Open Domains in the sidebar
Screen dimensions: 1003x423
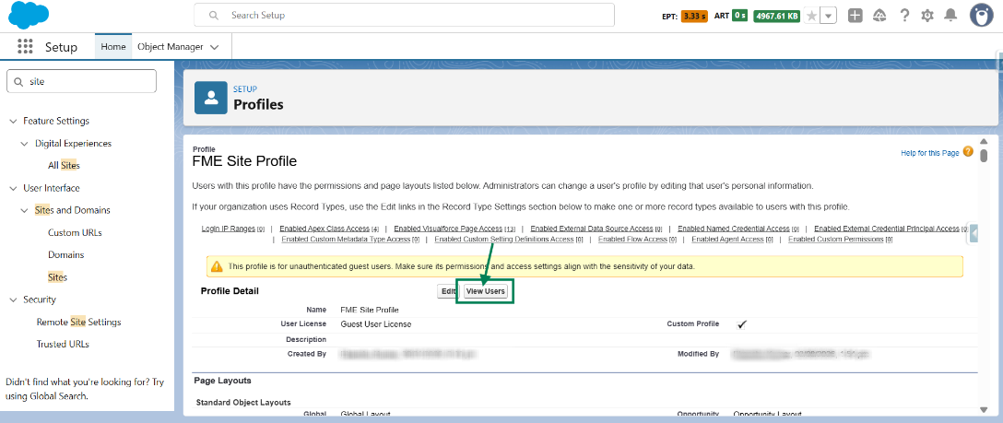pyautogui.click(x=65, y=255)
